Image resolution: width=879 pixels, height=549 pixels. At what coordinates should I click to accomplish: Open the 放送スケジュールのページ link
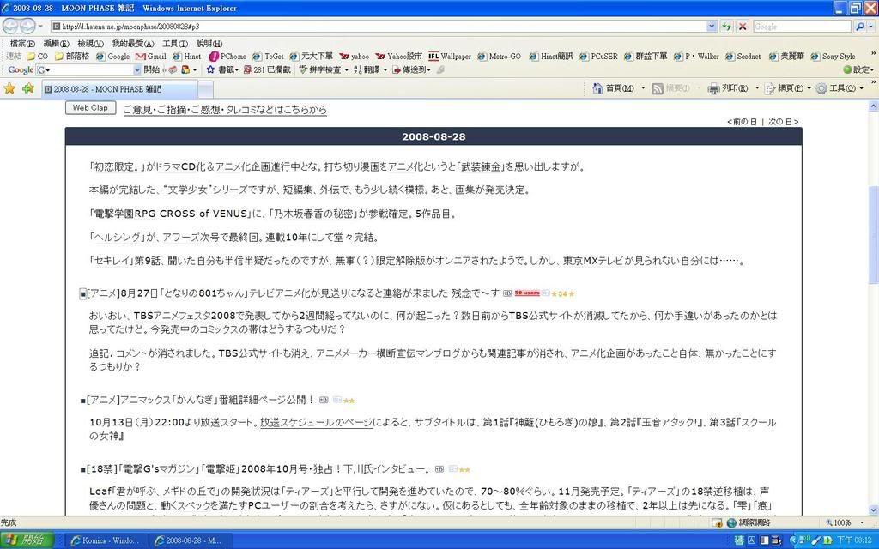click(316, 422)
